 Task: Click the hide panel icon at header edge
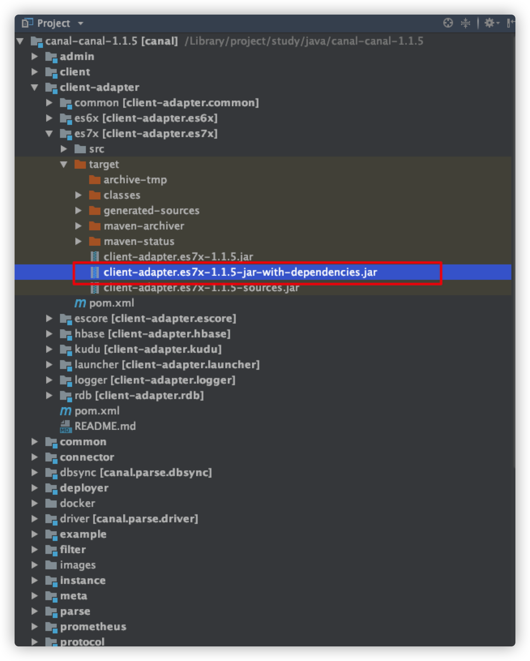point(511,23)
